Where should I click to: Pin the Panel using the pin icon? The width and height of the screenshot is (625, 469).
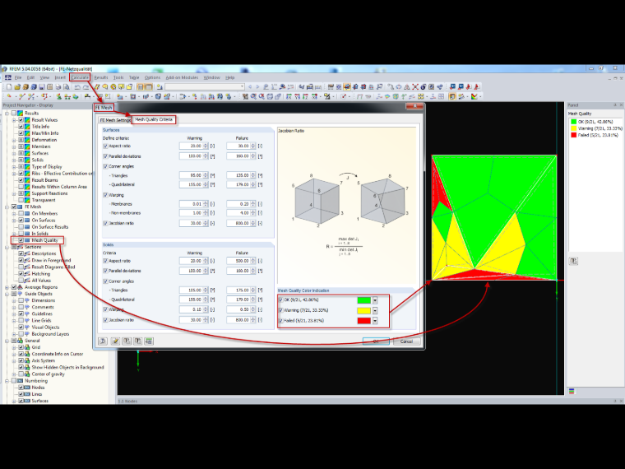614,104
